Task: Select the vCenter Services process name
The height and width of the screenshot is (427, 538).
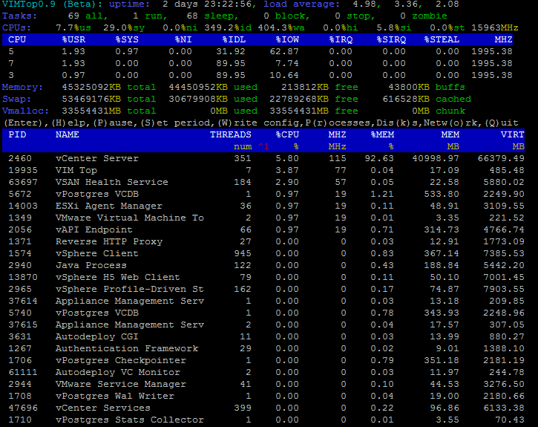Action: point(103,408)
